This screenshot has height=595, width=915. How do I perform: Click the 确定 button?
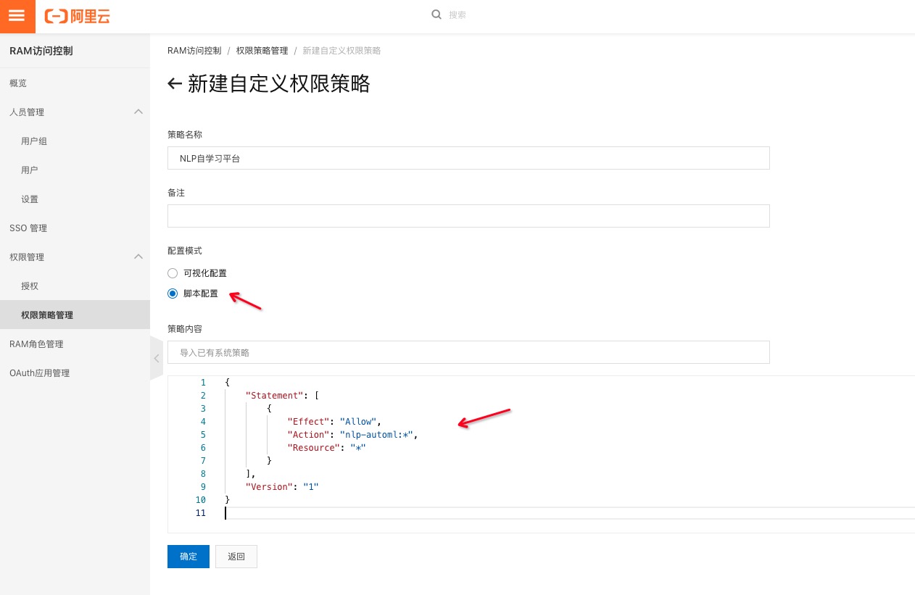pyautogui.click(x=189, y=557)
